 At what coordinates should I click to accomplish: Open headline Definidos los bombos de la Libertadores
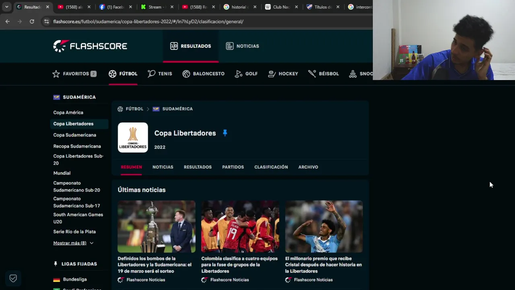coord(154,265)
